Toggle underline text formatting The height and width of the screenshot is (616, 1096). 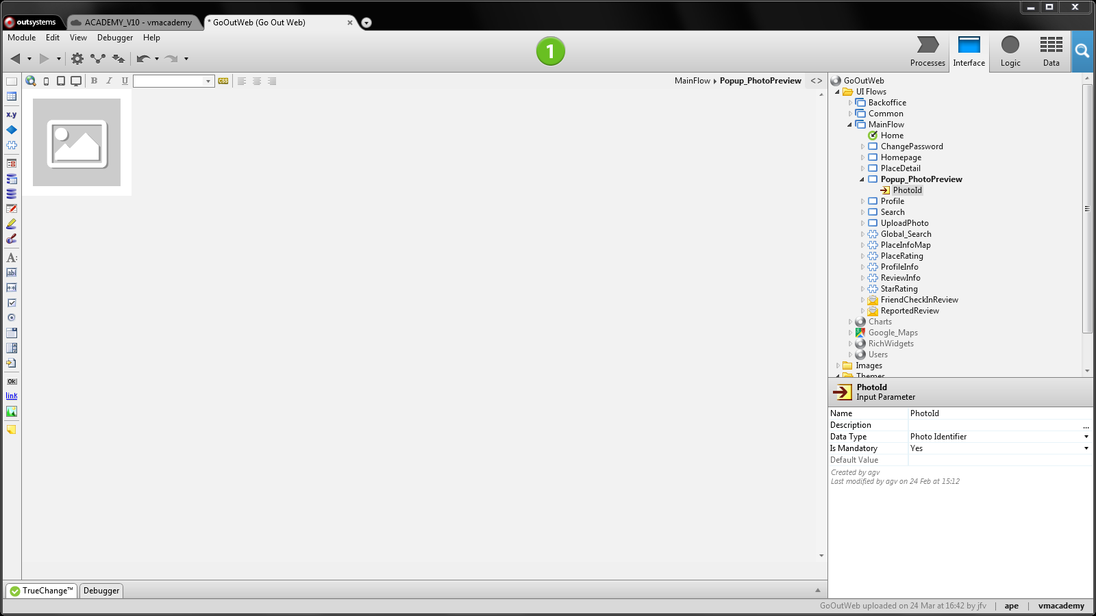click(x=124, y=81)
